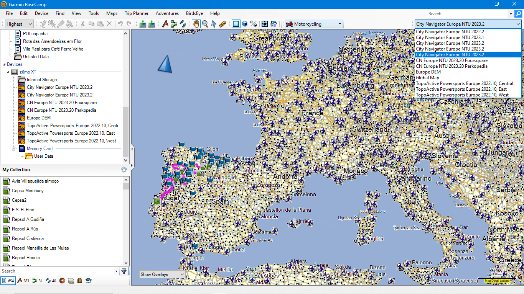
Task: Click the Redo arrow
Action: point(129,24)
